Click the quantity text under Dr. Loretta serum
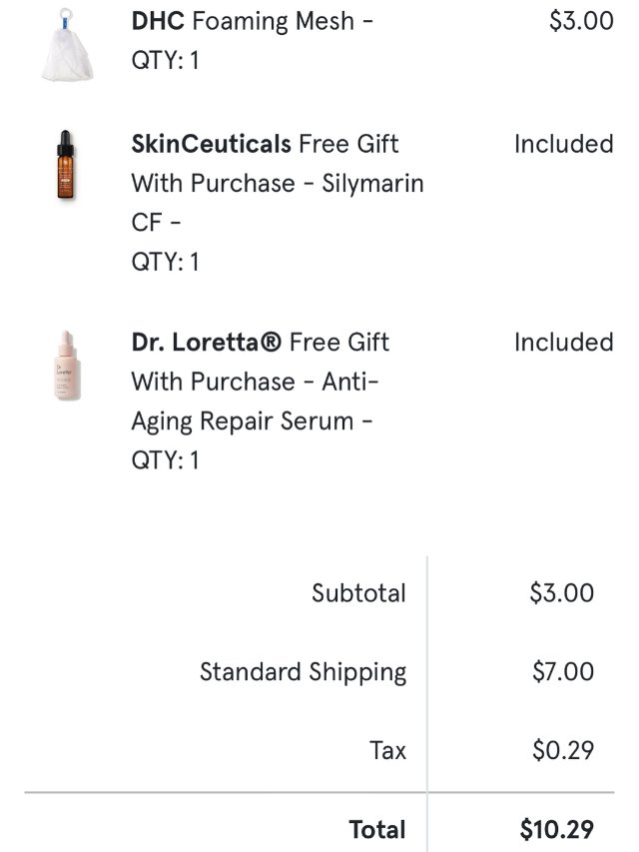This screenshot has width=639, height=852. coord(165,460)
